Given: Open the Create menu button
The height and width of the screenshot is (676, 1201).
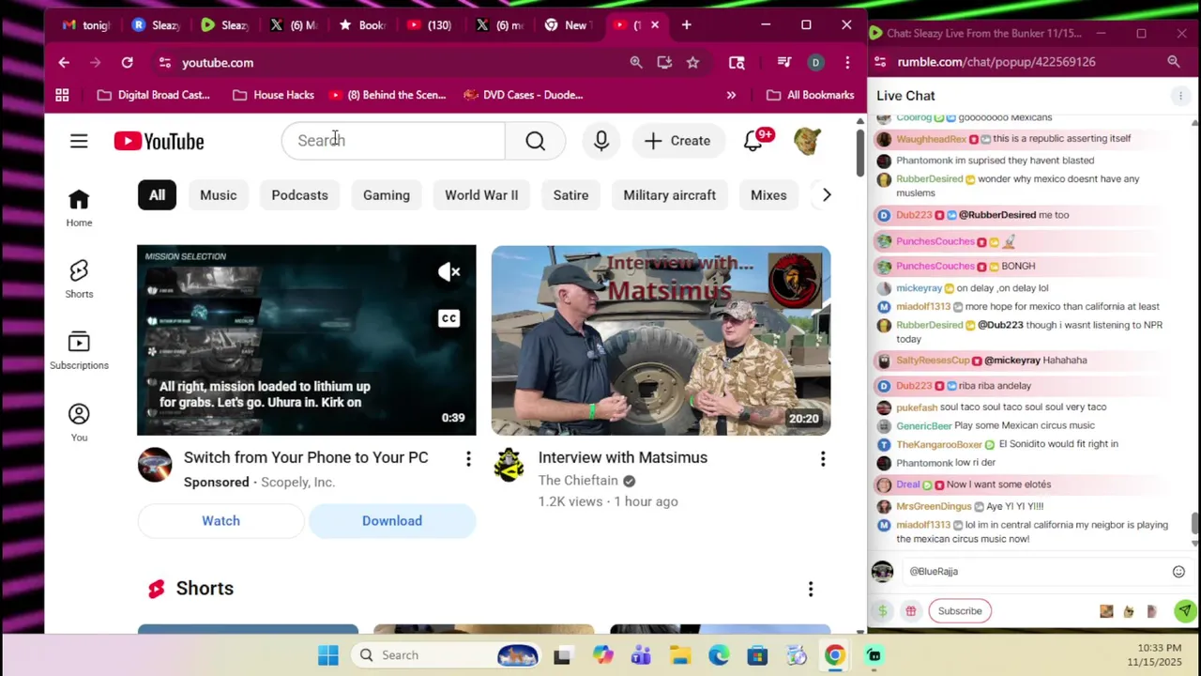Looking at the screenshot, I should (x=677, y=141).
